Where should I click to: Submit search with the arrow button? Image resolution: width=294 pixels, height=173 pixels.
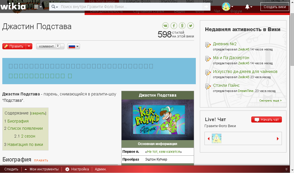coord(206,7)
